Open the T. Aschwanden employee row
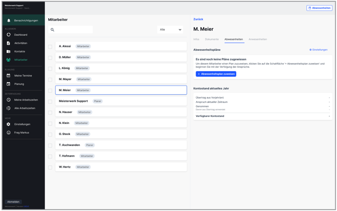Image resolution: width=337 pixels, height=211 pixels. point(121,145)
